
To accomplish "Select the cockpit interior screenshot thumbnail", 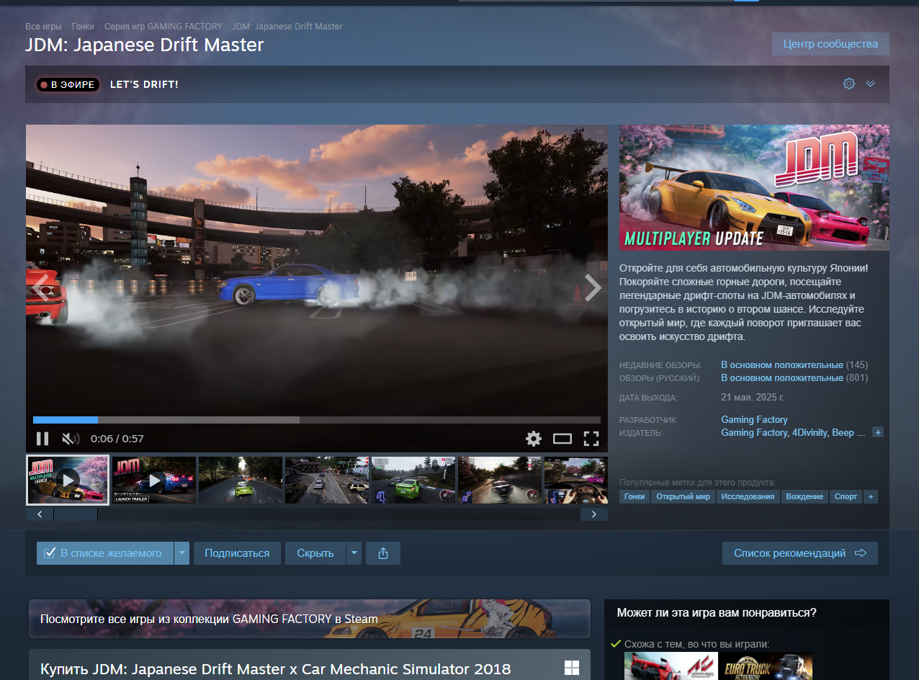I will tap(576, 480).
